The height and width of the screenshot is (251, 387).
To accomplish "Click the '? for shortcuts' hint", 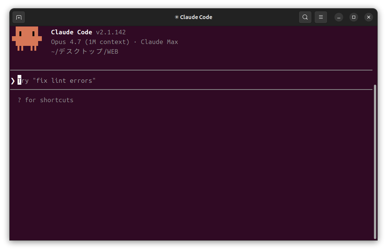I will [x=46, y=100].
